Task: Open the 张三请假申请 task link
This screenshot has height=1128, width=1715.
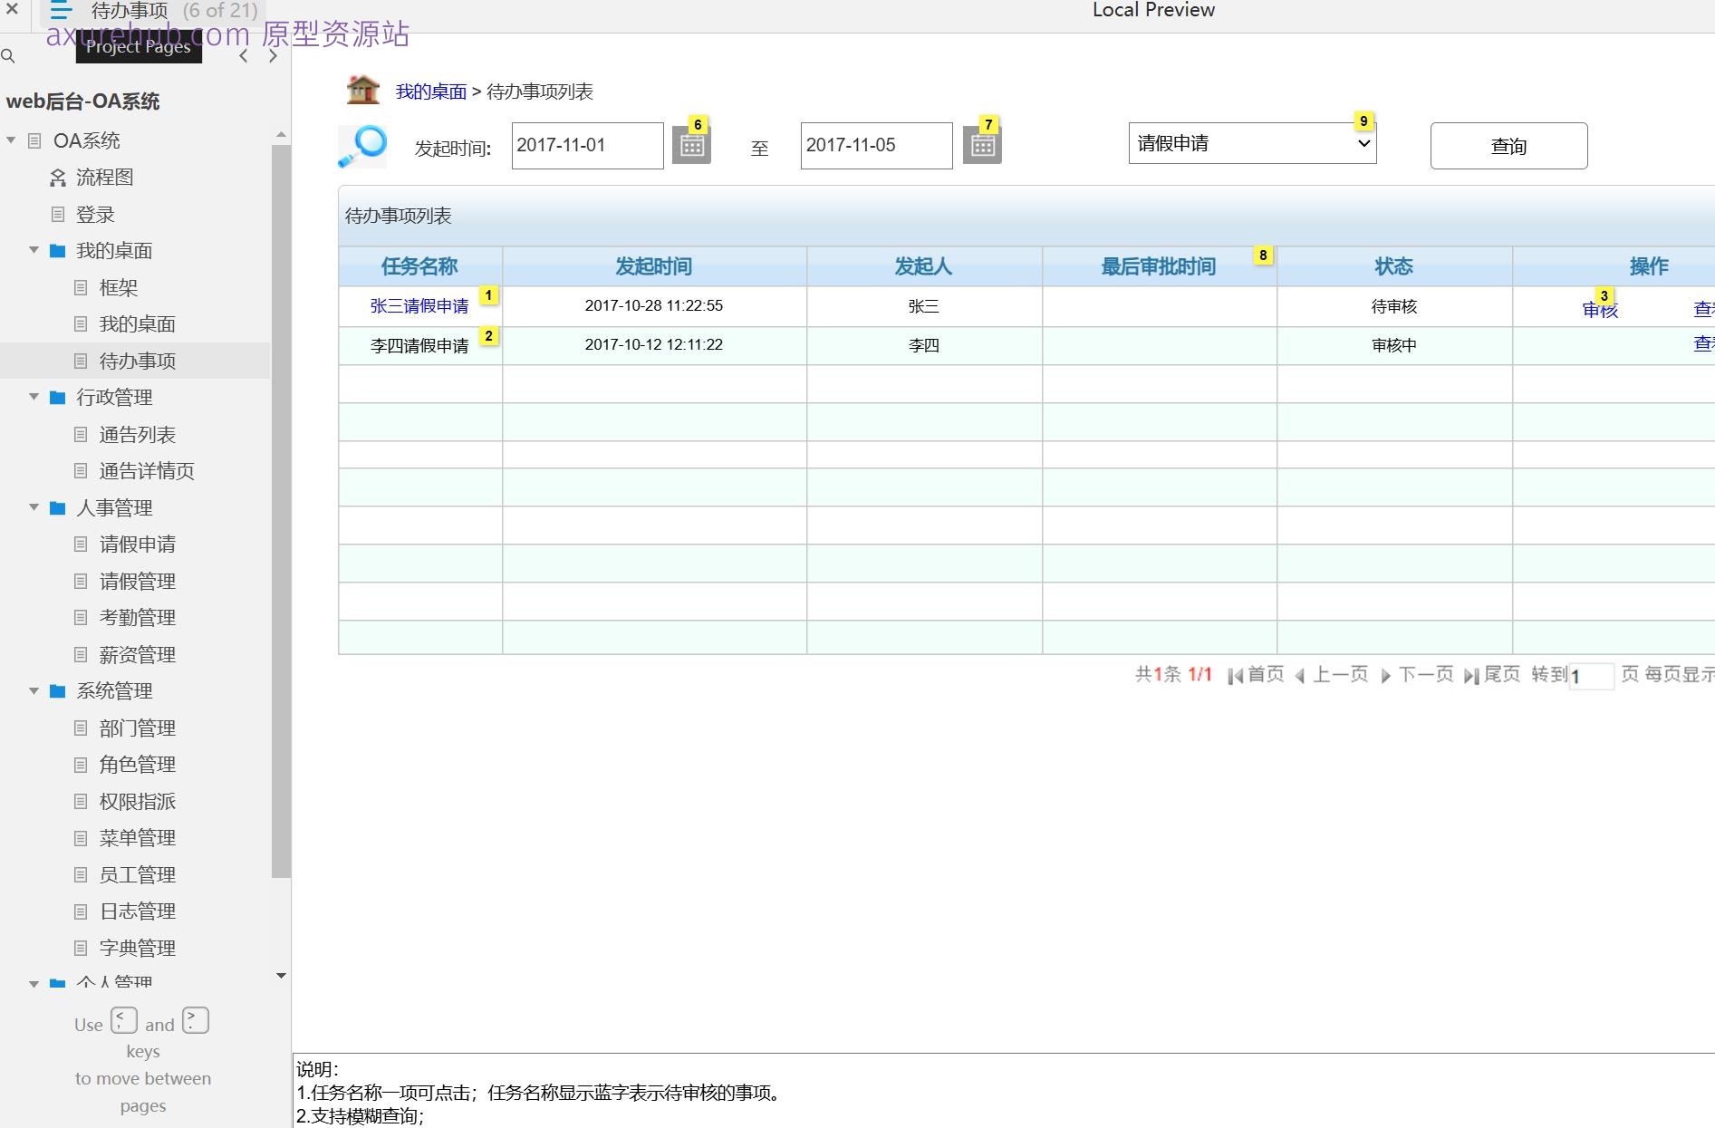Action: click(x=419, y=306)
